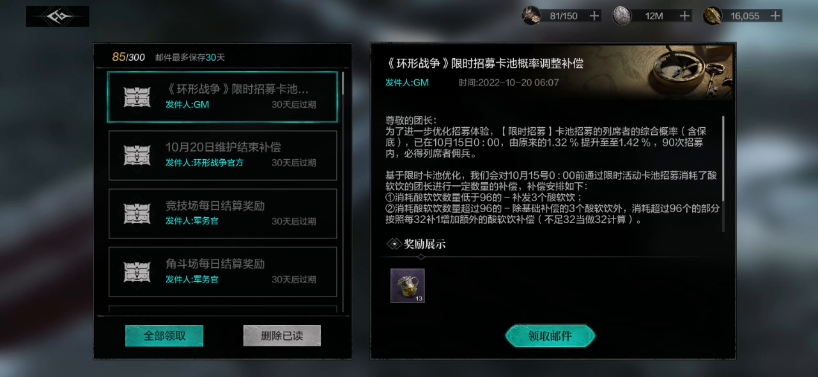The height and width of the screenshot is (377, 818).
Task: Tap chest icon of 竞技场每日结算奖励 mail
Action: pos(137,213)
